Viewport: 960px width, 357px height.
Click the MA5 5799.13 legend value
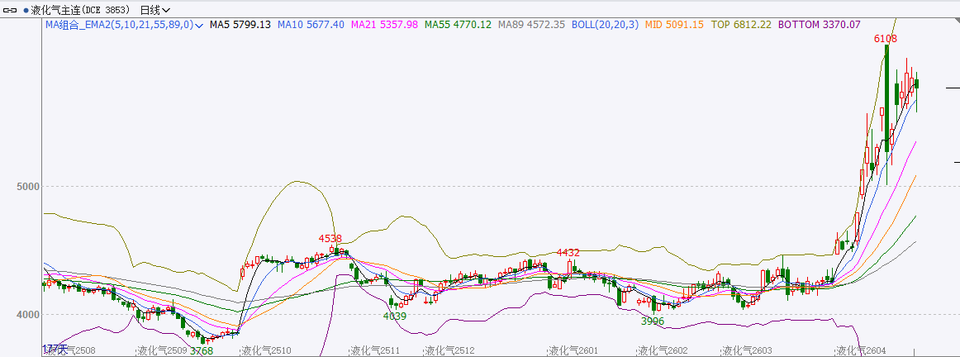pos(240,26)
